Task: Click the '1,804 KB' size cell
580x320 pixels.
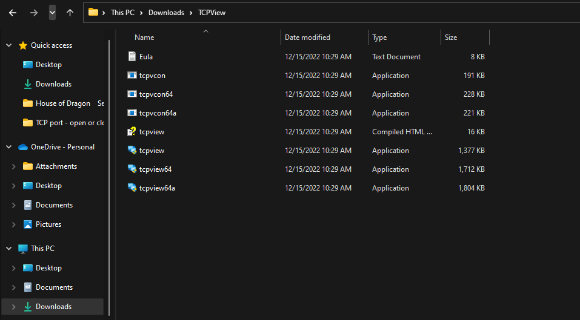Action: pos(472,188)
